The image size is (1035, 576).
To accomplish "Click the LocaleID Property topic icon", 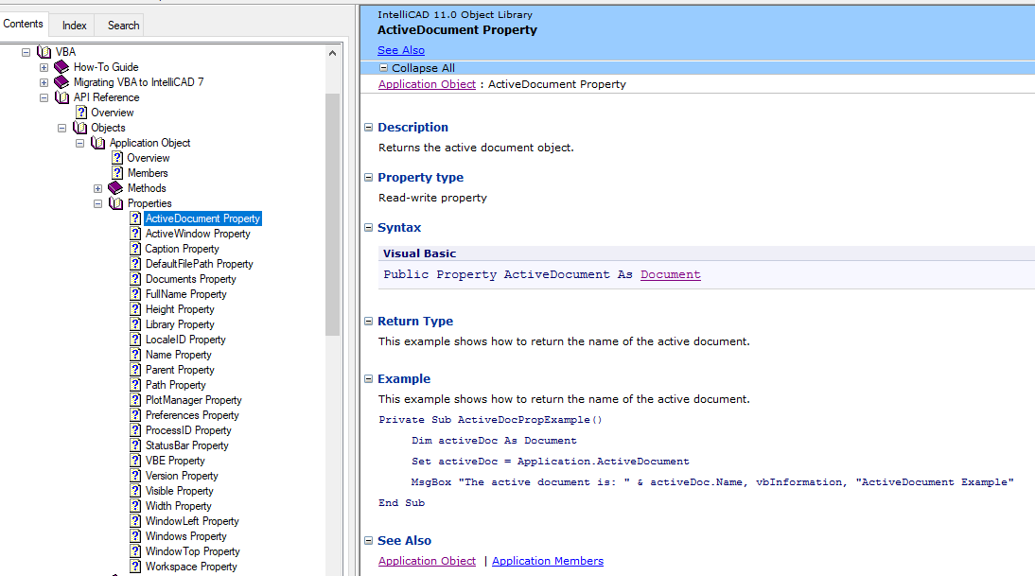I will coord(135,340).
